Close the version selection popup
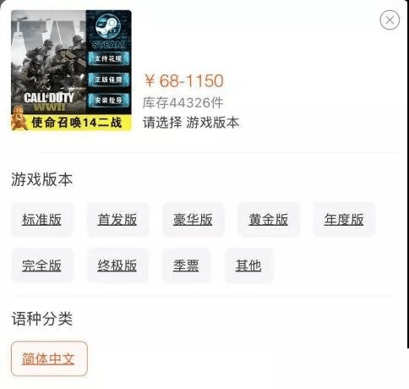The width and height of the screenshot is (409, 389). pyautogui.click(x=390, y=19)
